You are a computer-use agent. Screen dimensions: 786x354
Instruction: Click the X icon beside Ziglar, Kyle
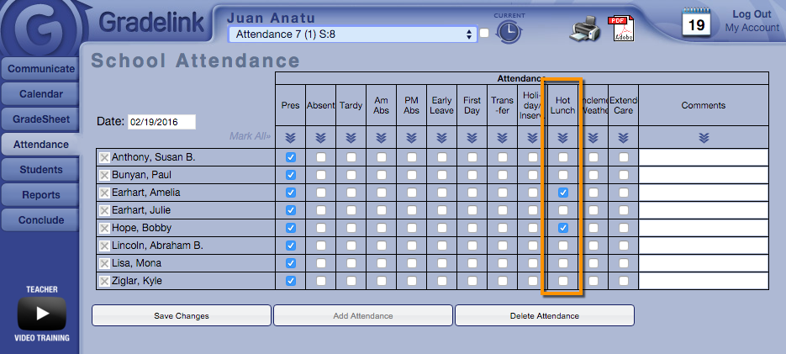click(104, 281)
